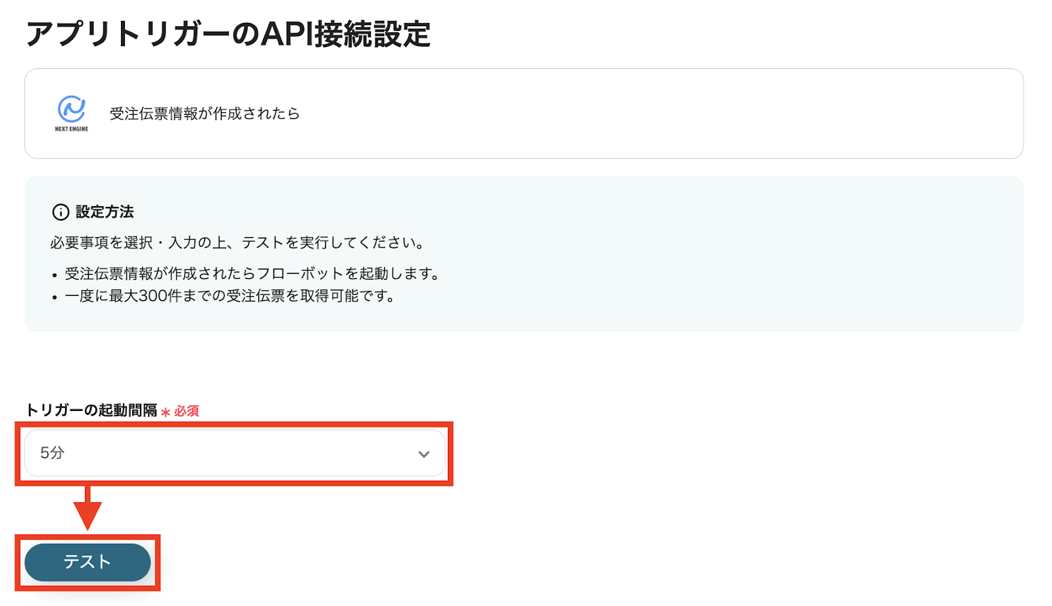The image size is (1052, 606).
Task: Click the empty area of the trigger card
Action: (657, 114)
